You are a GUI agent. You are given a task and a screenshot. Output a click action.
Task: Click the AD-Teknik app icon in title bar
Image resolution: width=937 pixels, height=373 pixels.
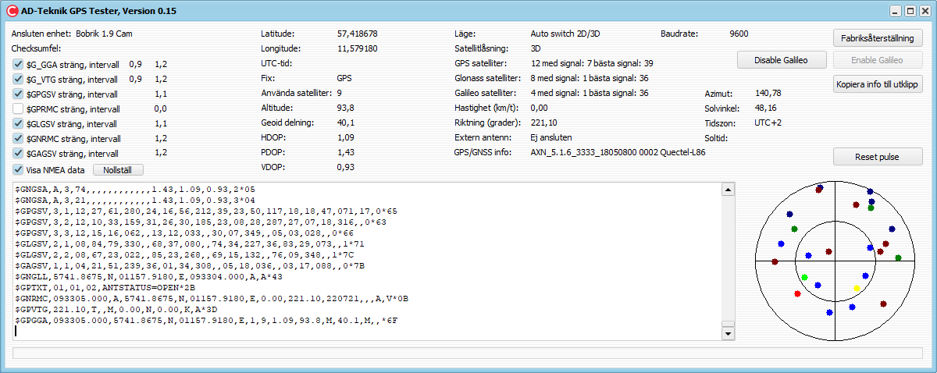point(12,12)
